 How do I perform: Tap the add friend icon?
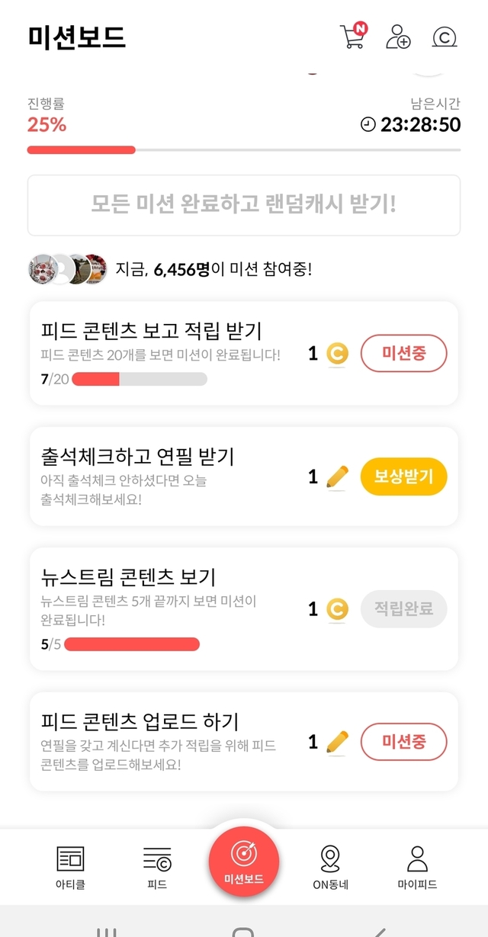click(398, 37)
